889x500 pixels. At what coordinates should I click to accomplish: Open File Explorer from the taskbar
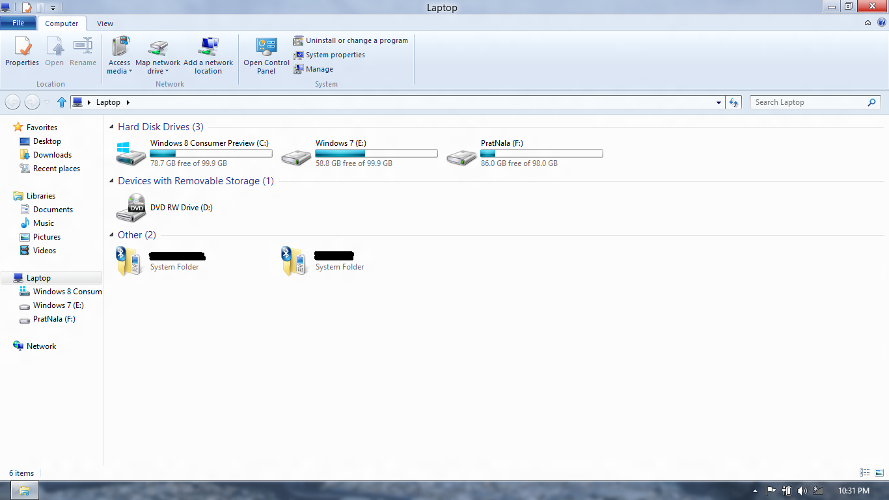pos(24,491)
